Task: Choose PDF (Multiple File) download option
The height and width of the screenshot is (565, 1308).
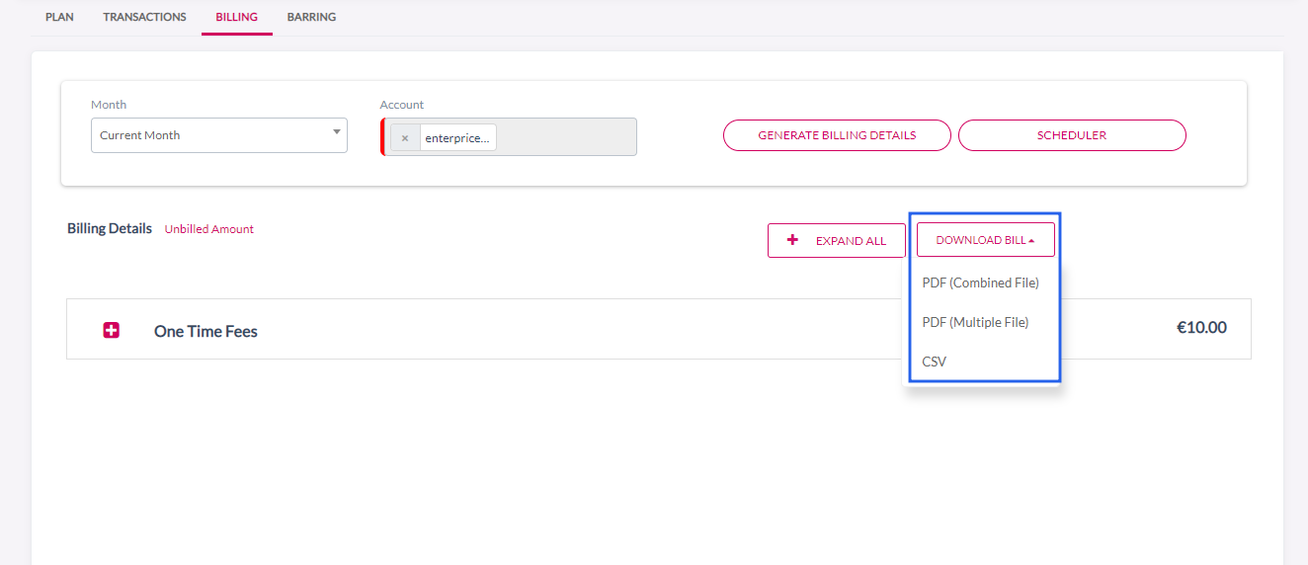Action: pyautogui.click(x=975, y=323)
